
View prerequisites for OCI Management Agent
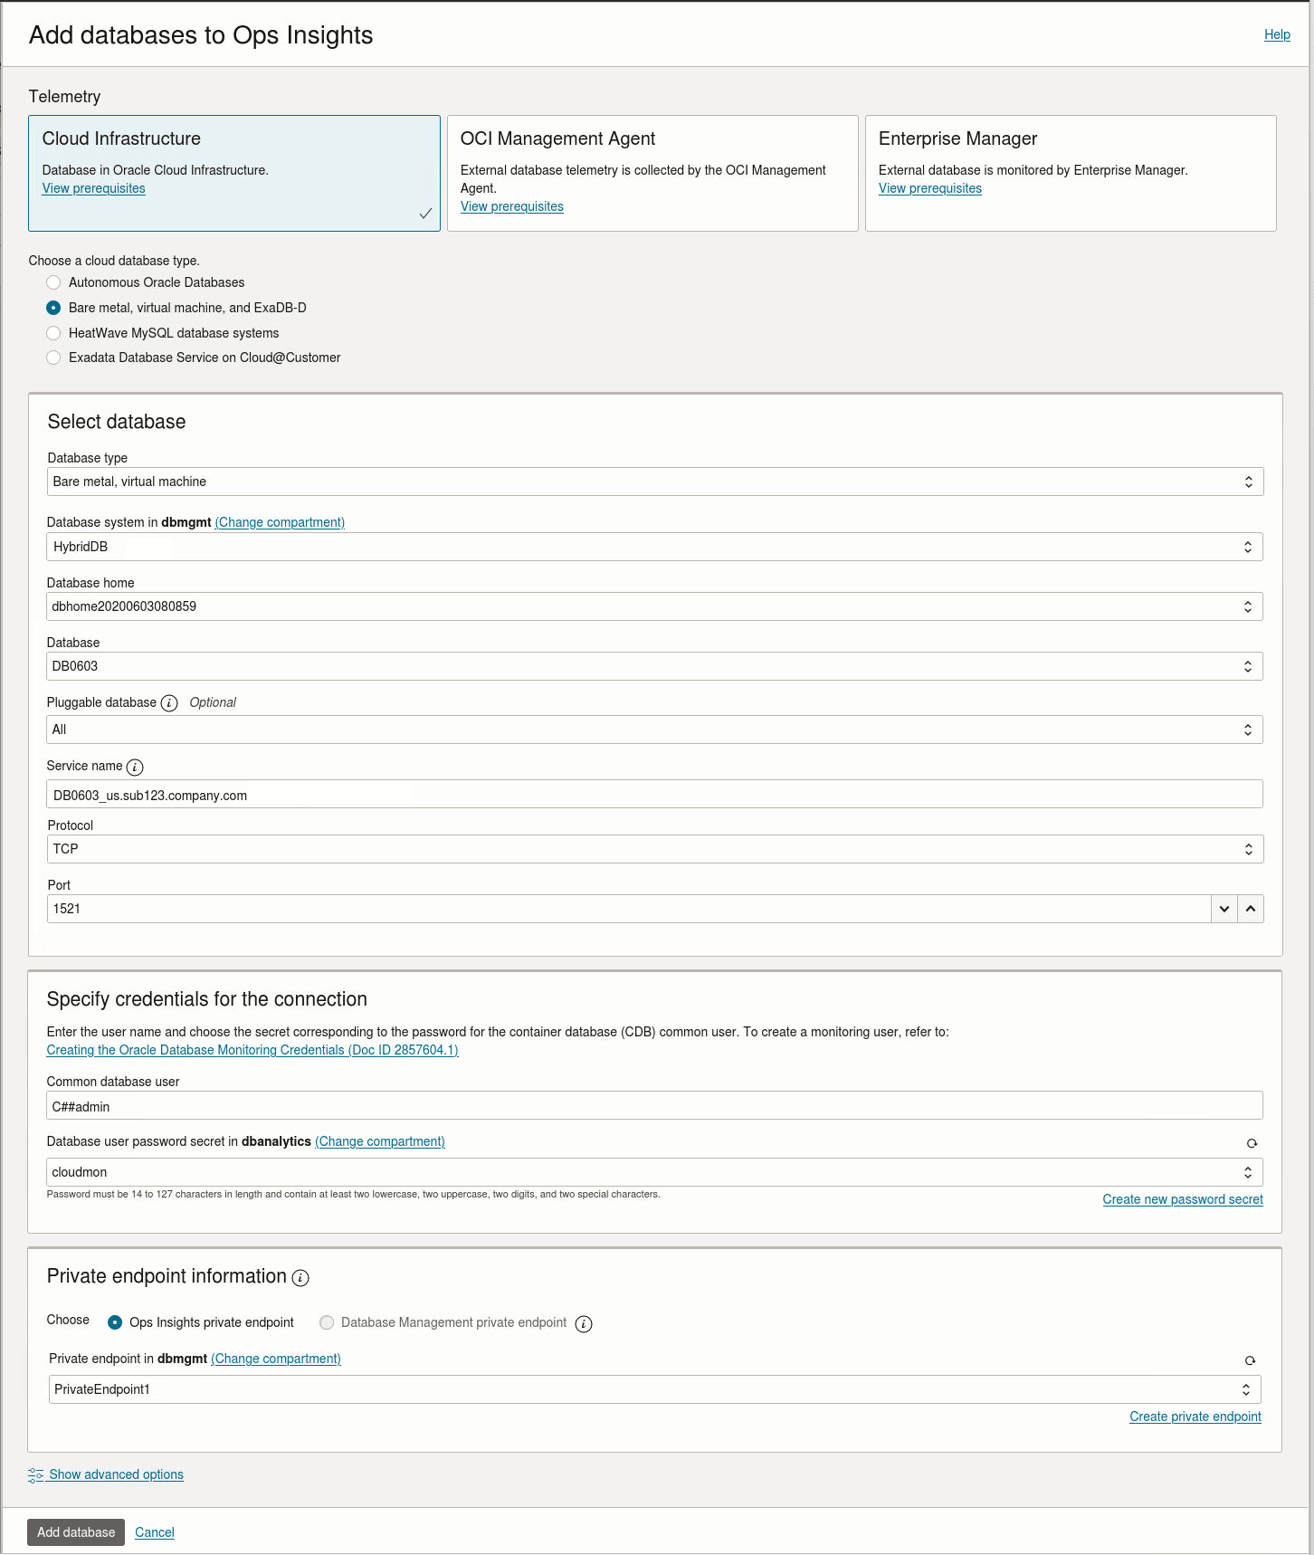click(x=511, y=206)
